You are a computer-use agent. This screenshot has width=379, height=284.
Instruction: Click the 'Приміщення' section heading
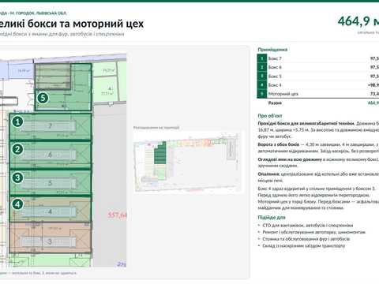272,50
